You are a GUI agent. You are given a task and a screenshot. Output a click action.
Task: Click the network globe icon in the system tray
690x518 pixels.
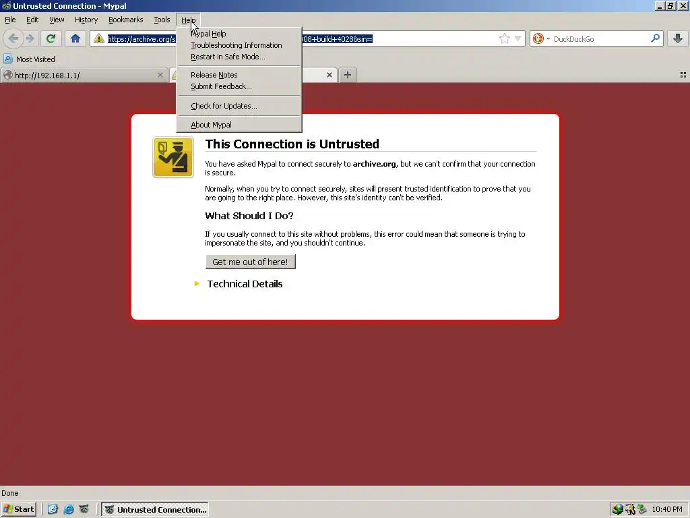(x=618, y=509)
